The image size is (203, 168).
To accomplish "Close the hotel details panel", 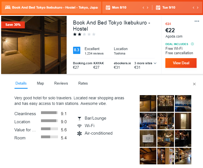I will click(x=194, y=84).
